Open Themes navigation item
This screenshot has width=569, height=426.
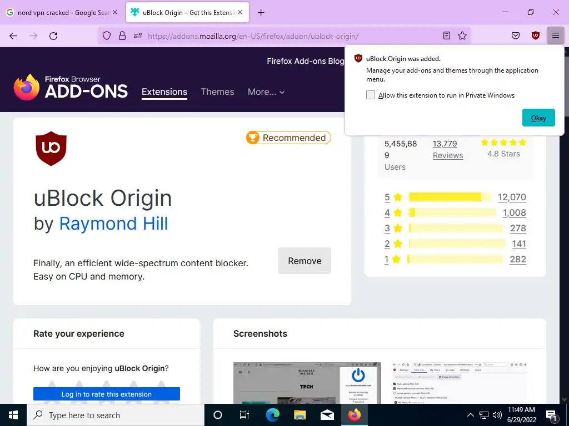point(217,92)
